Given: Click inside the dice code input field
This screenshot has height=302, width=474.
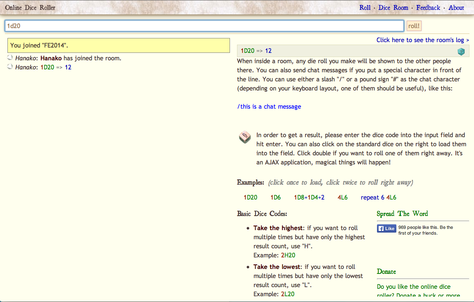Looking at the screenshot, I should pos(202,26).
